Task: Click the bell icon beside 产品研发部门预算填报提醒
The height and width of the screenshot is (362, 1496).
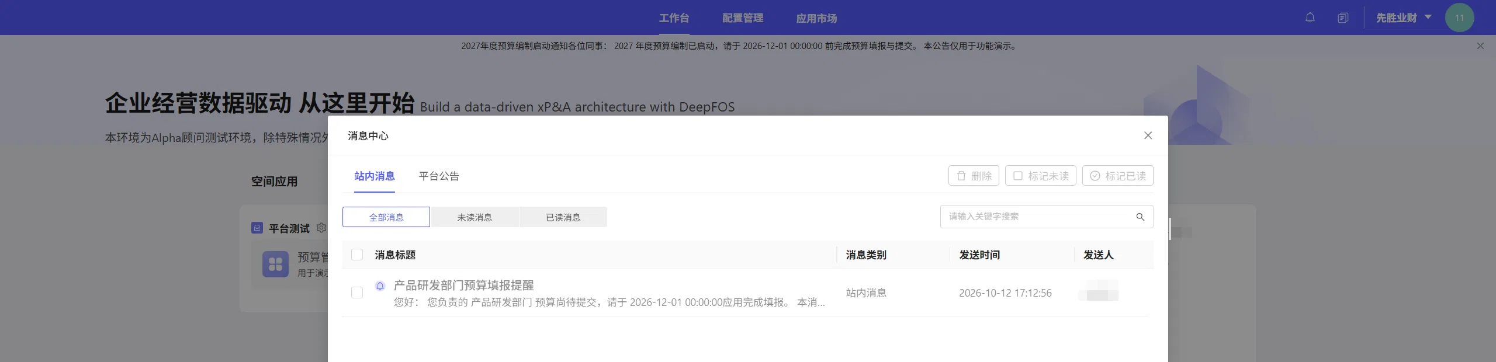Action: click(x=380, y=286)
